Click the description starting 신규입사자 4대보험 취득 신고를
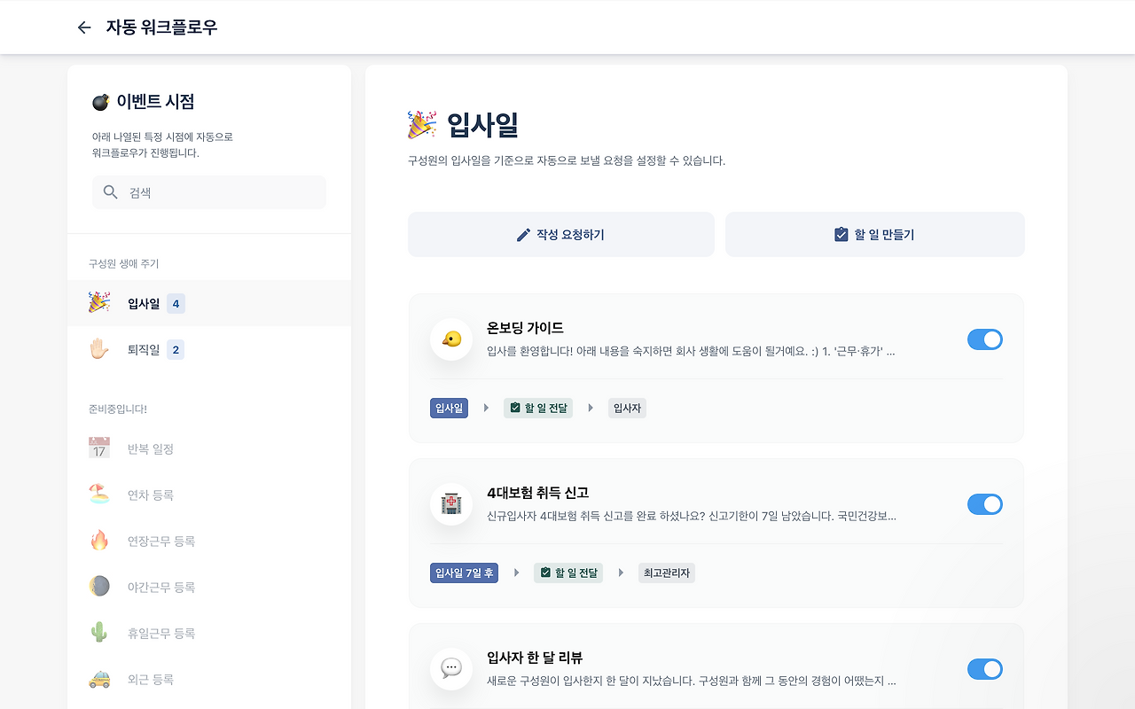Image resolution: width=1135 pixels, height=709 pixels. click(692, 516)
